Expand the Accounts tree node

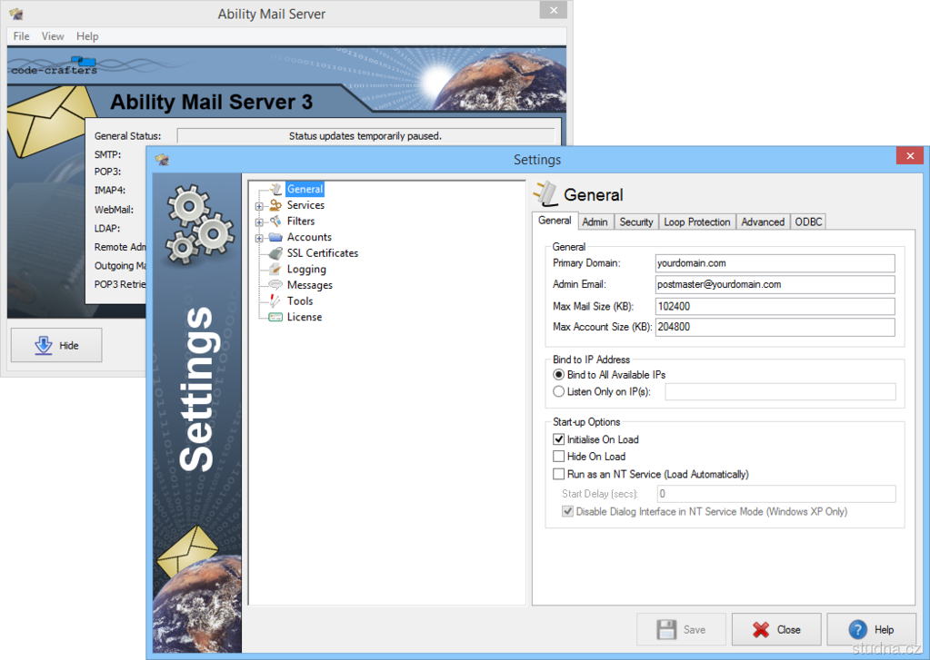(x=259, y=238)
